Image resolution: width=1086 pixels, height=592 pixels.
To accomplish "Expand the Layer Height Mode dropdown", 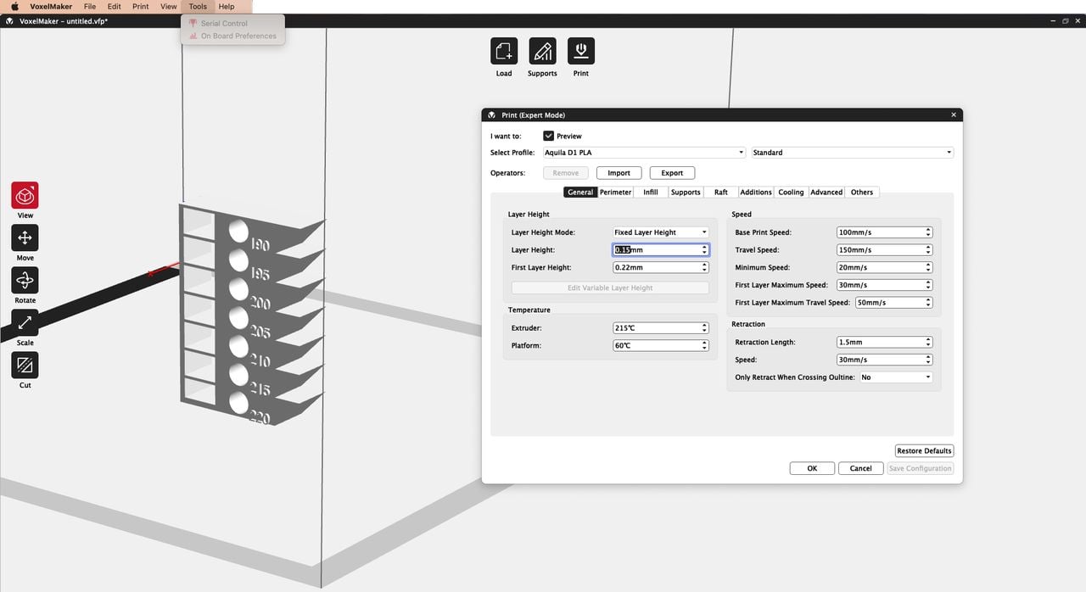I will pos(660,232).
